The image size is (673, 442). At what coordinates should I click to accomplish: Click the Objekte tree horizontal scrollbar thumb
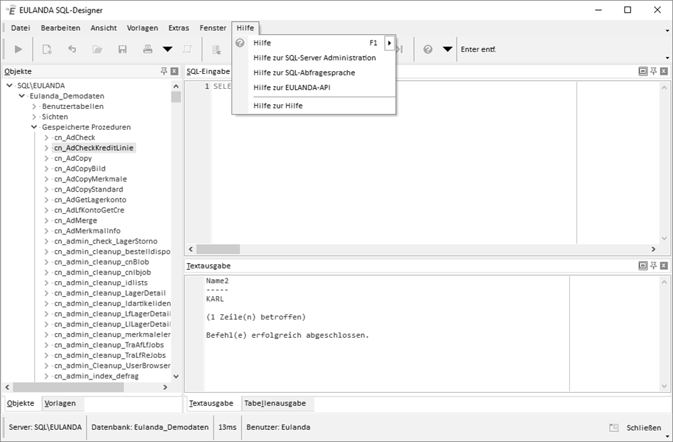coord(69,387)
